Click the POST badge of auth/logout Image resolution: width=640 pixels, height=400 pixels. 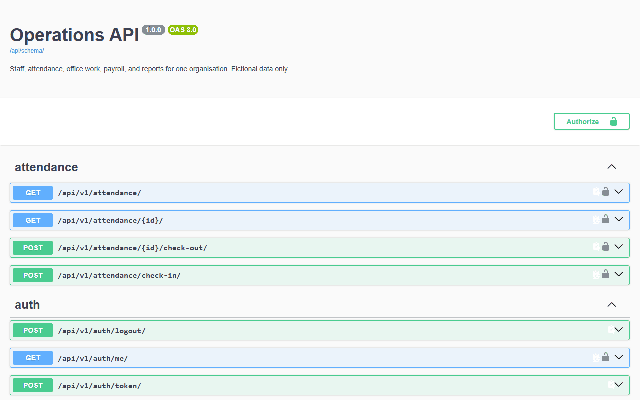33,330
